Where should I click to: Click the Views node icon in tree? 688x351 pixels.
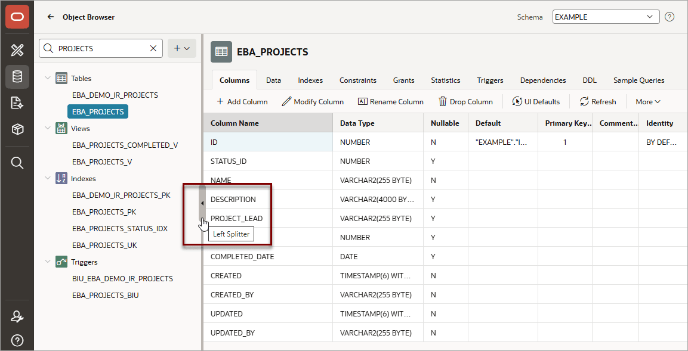[61, 128]
